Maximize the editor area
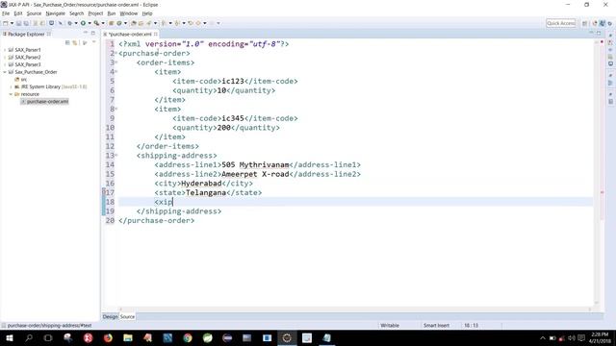Viewport: 616px width, 346px height. [599, 34]
